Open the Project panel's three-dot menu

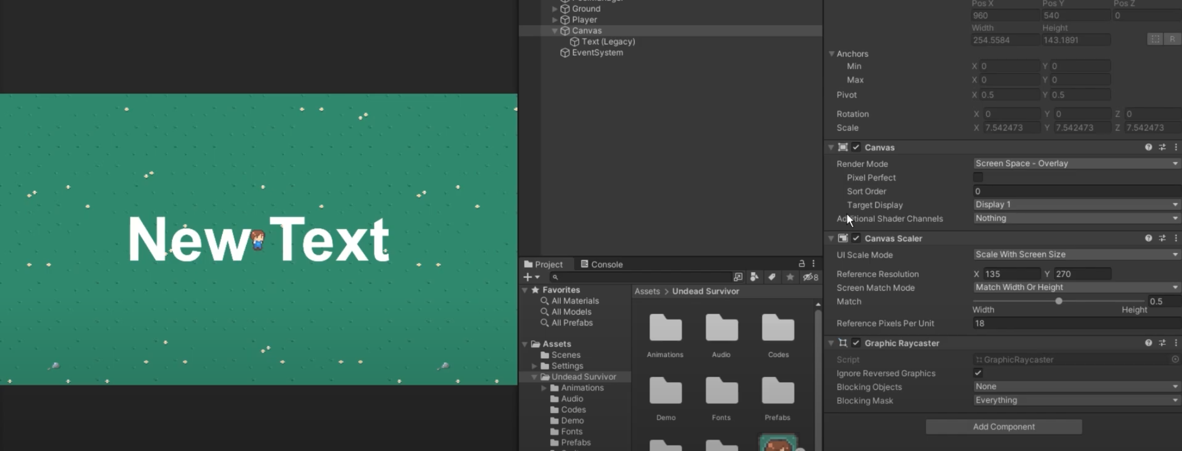(813, 263)
